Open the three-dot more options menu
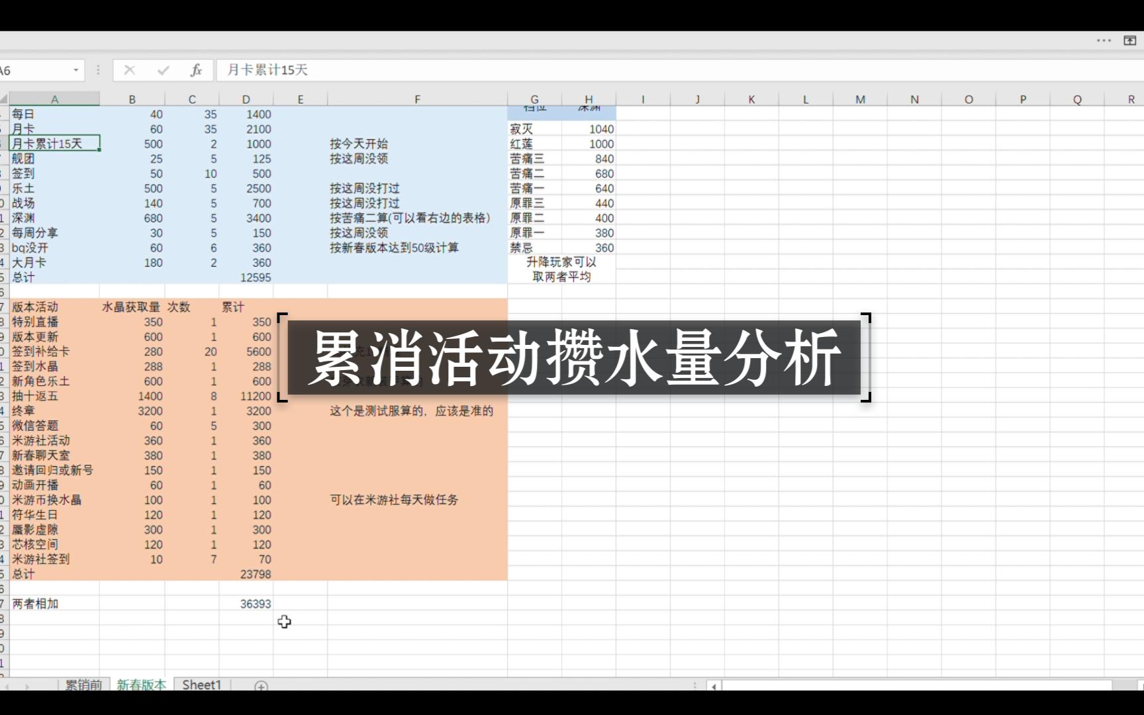 pos(1104,40)
